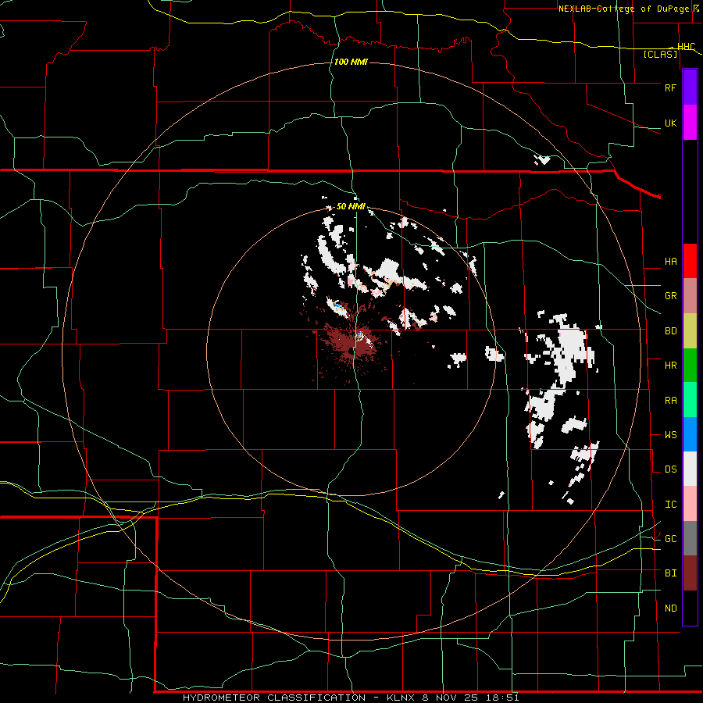Viewport: 703px width, 703px height.
Task: Click the DS white legend swatch
Action: [690, 469]
